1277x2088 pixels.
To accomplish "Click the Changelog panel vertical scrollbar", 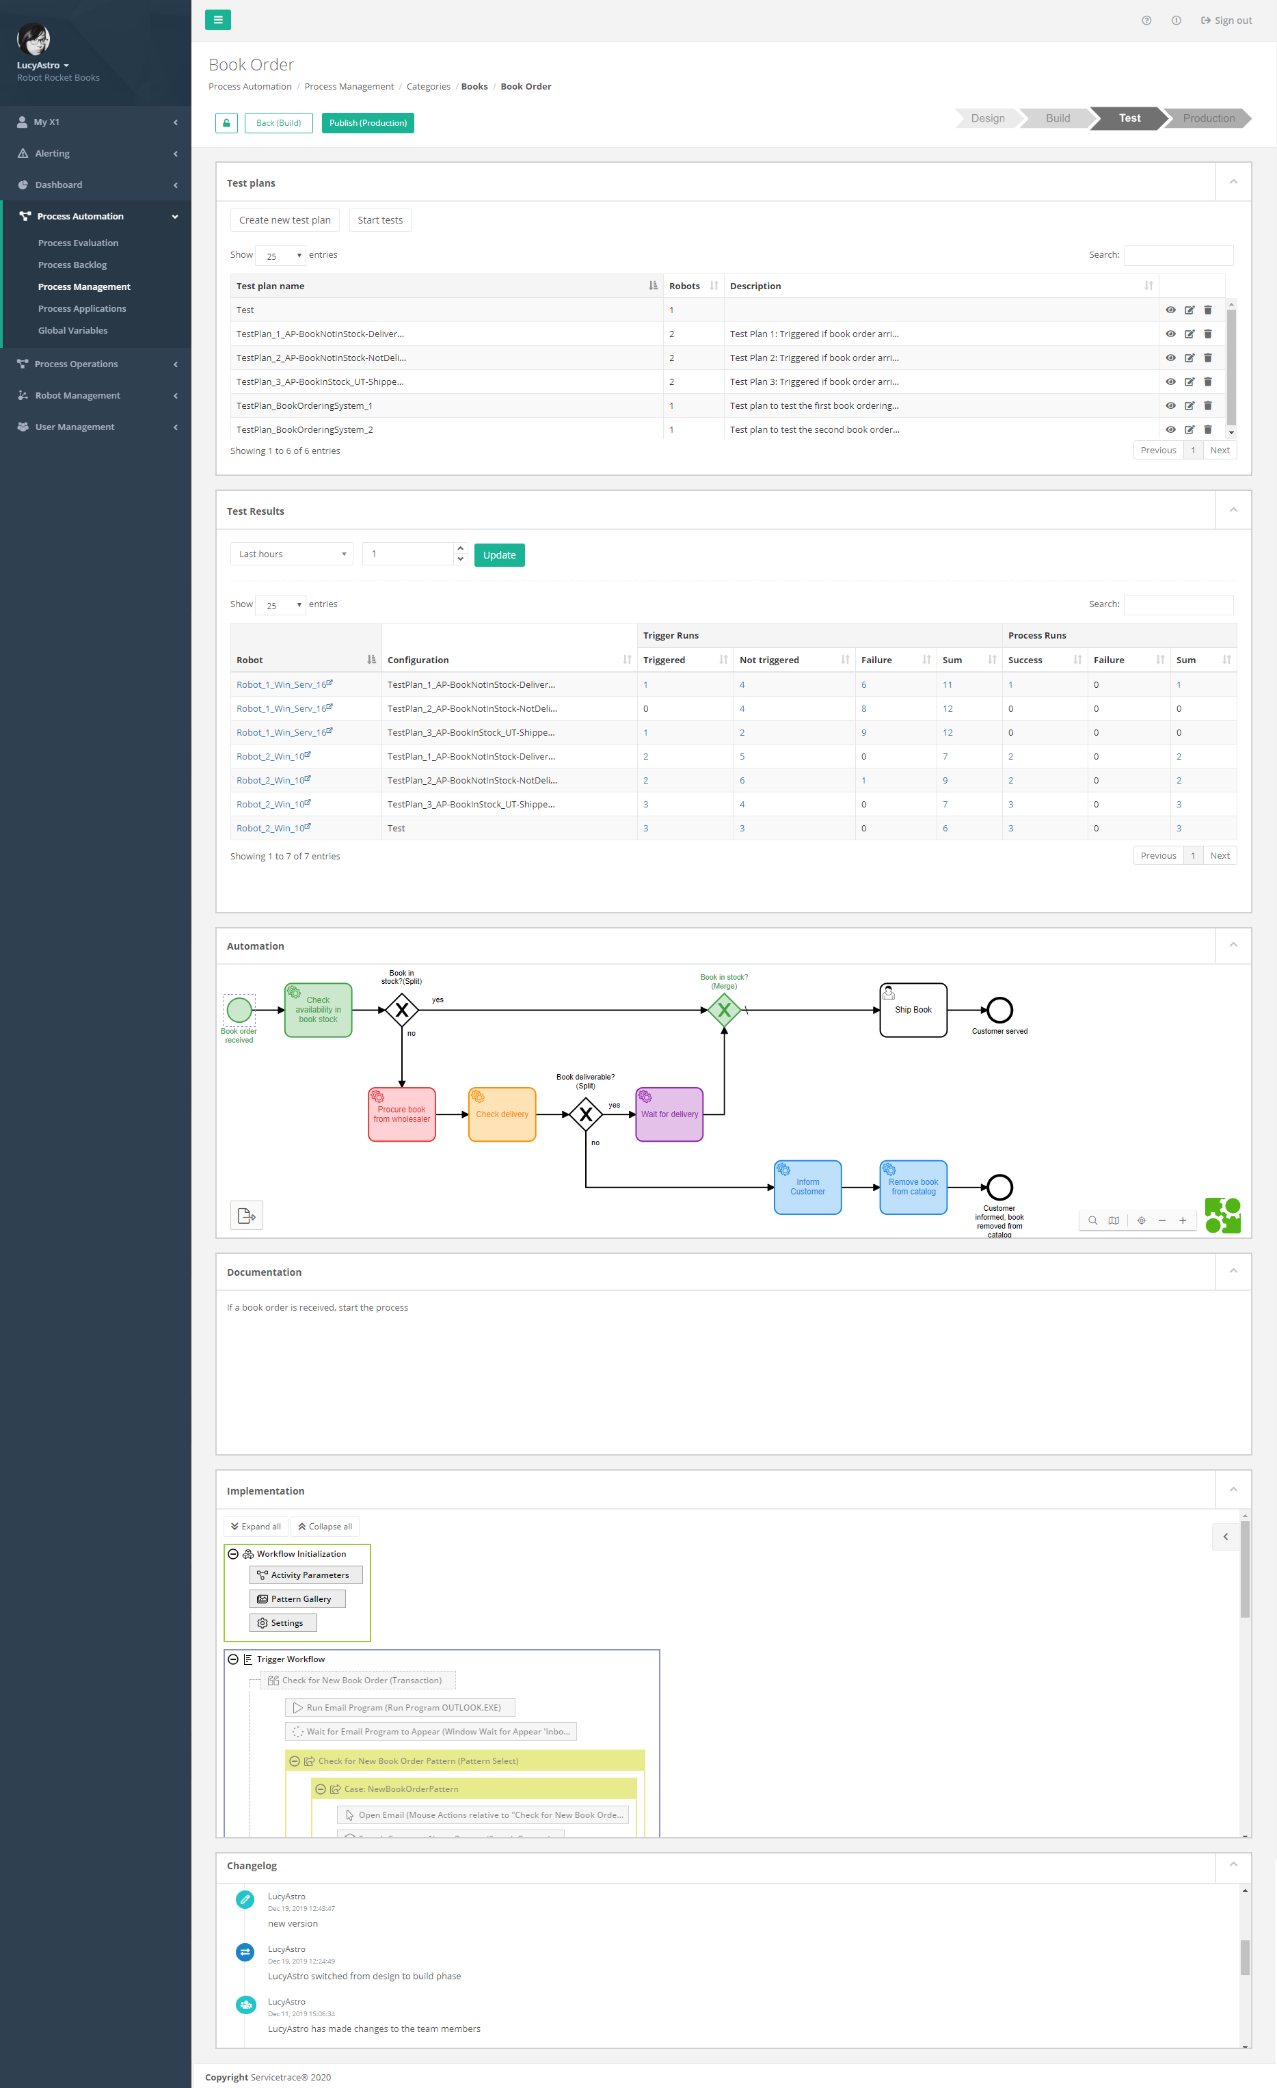I will click(1245, 1957).
